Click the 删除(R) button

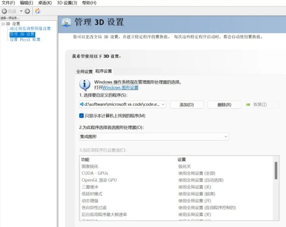tap(224, 105)
